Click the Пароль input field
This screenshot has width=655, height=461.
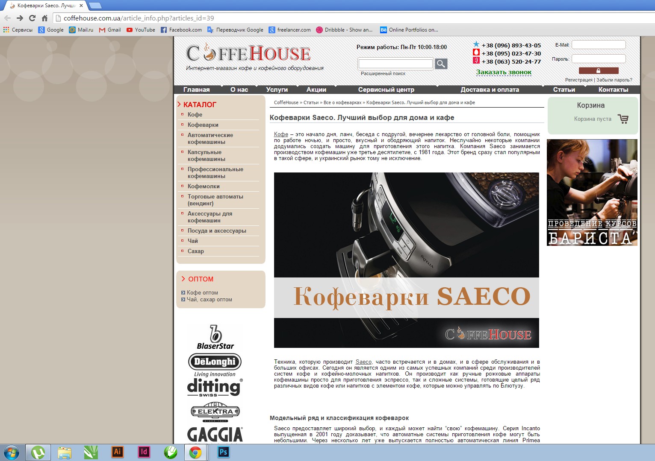point(599,58)
